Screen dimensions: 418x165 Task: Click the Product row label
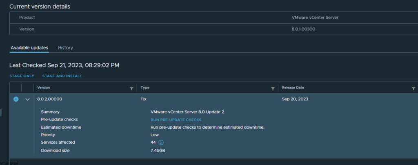(x=27, y=17)
